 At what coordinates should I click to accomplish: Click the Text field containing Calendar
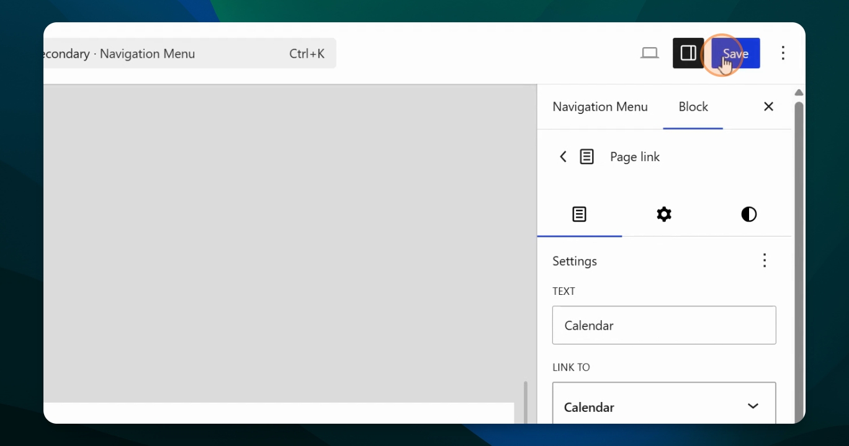tap(664, 325)
